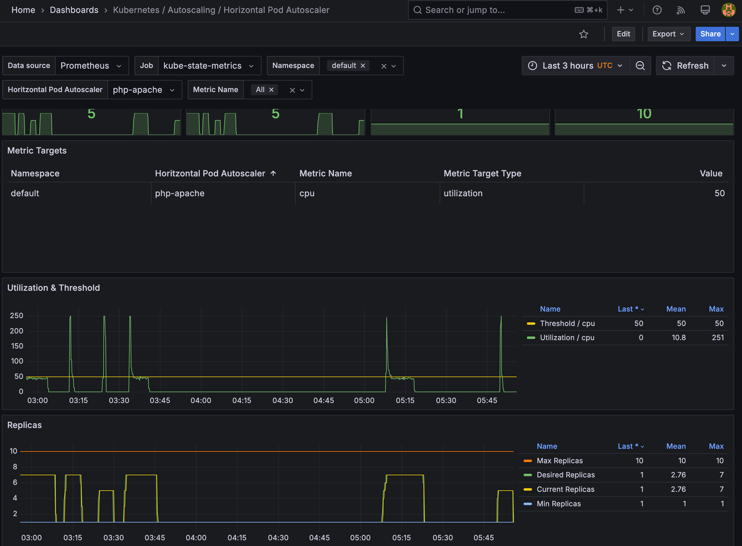This screenshot has width=742, height=546.
Task: Toggle Min Replicas series in legend
Action: (x=558, y=503)
